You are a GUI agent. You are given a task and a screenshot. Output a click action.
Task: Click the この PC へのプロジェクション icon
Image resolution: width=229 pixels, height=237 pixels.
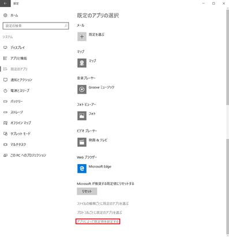coord(5,155)
